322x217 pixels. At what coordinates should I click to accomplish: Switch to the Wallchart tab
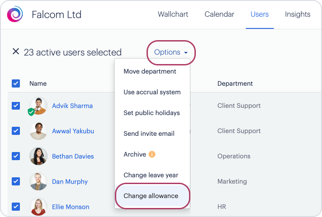[x=173, y=14]
